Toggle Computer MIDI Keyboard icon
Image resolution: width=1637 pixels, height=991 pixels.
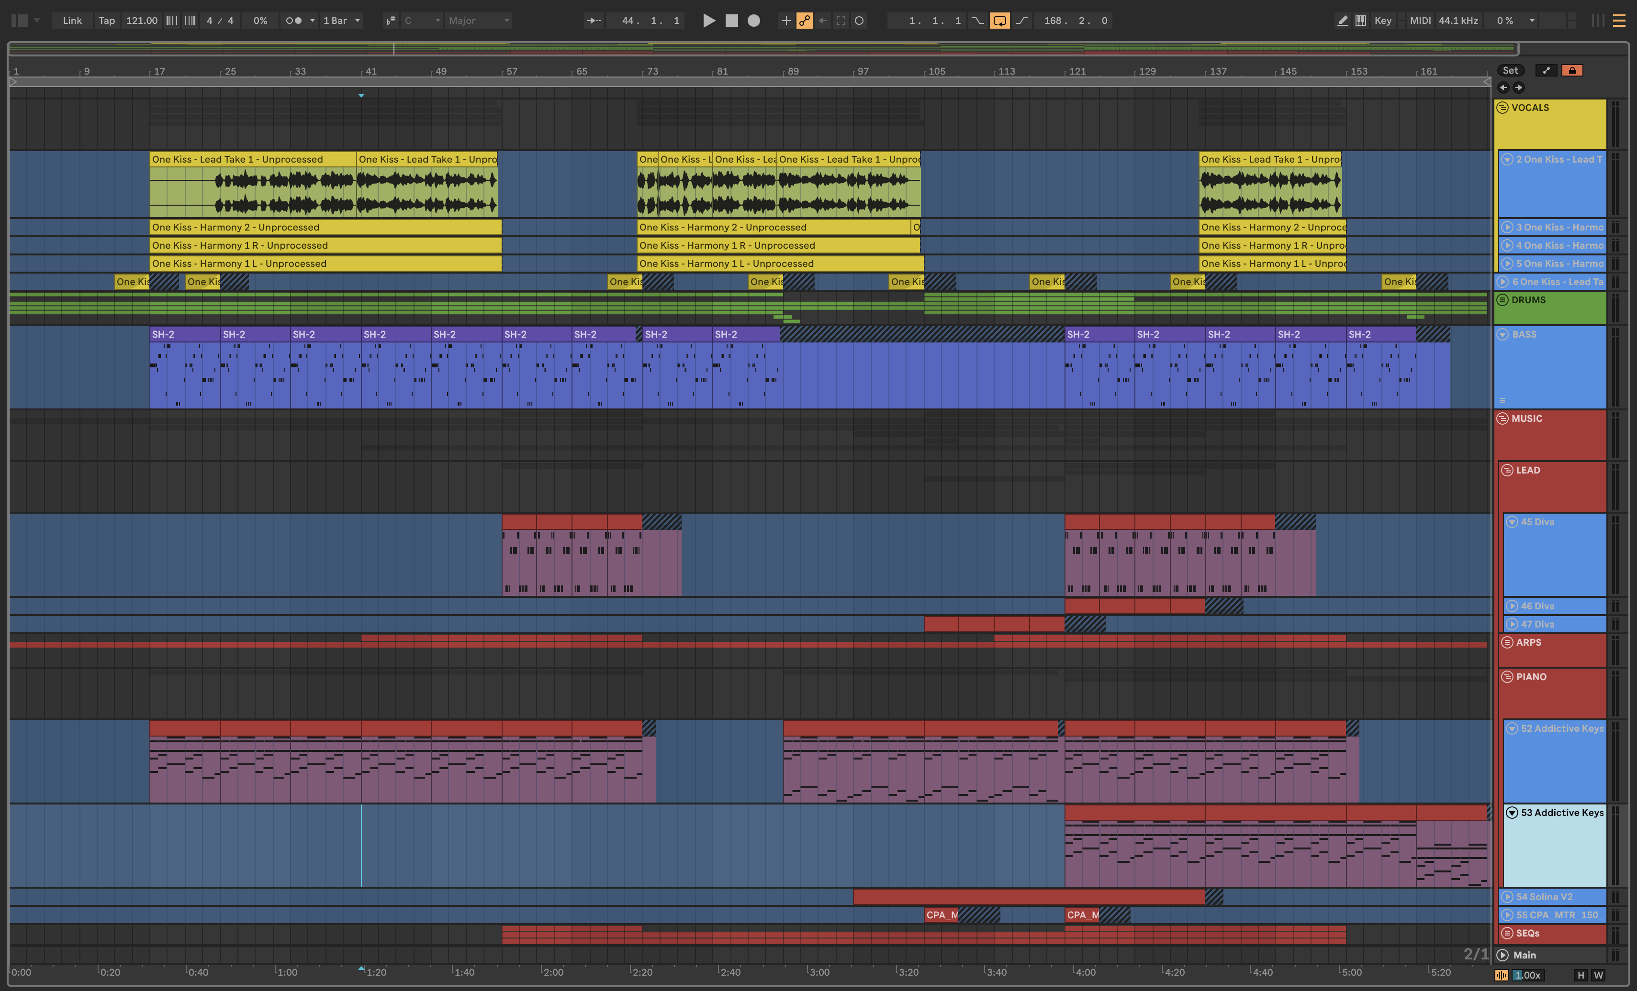[1361, 21]
